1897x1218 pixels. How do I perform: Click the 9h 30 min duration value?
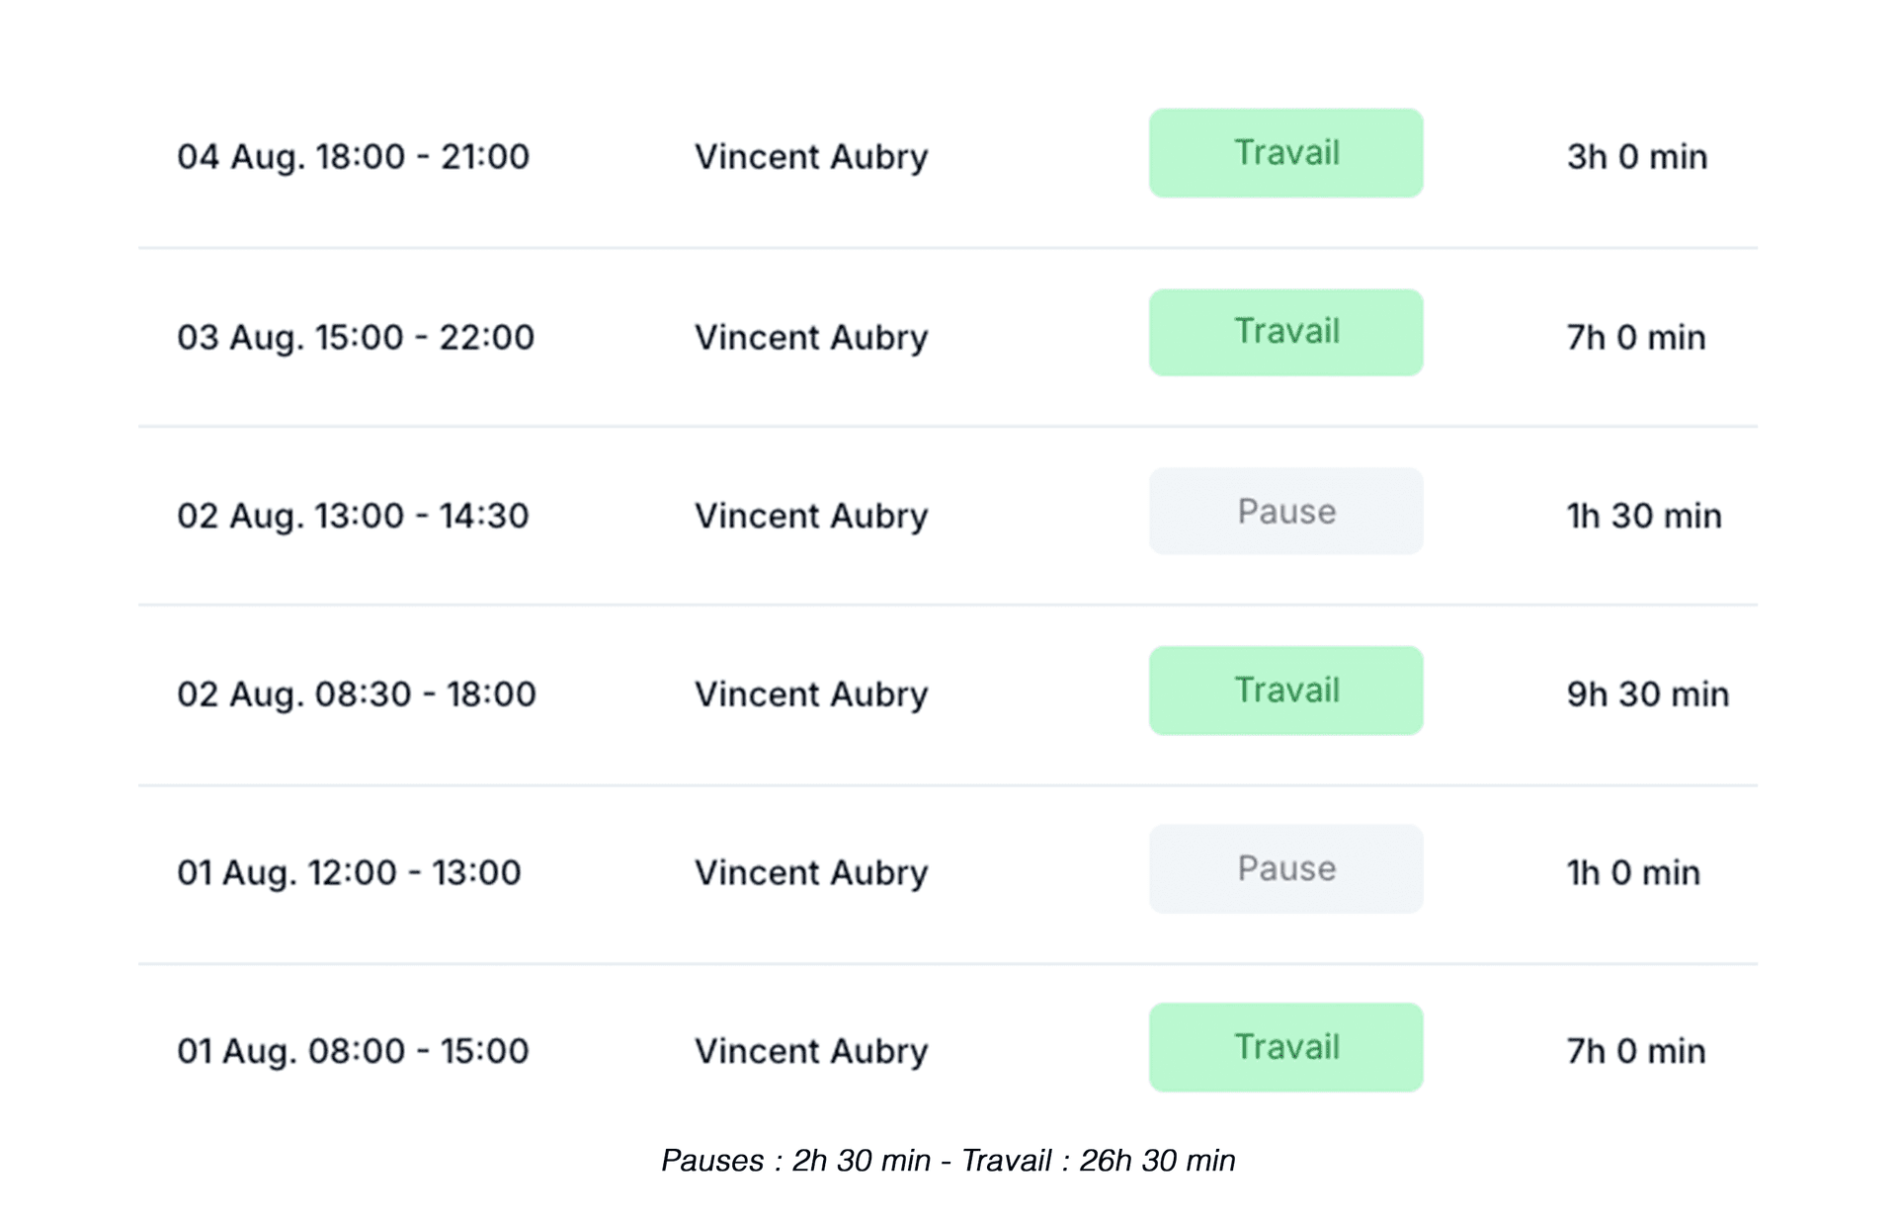pyautogui.click(x=1647, y=694)
